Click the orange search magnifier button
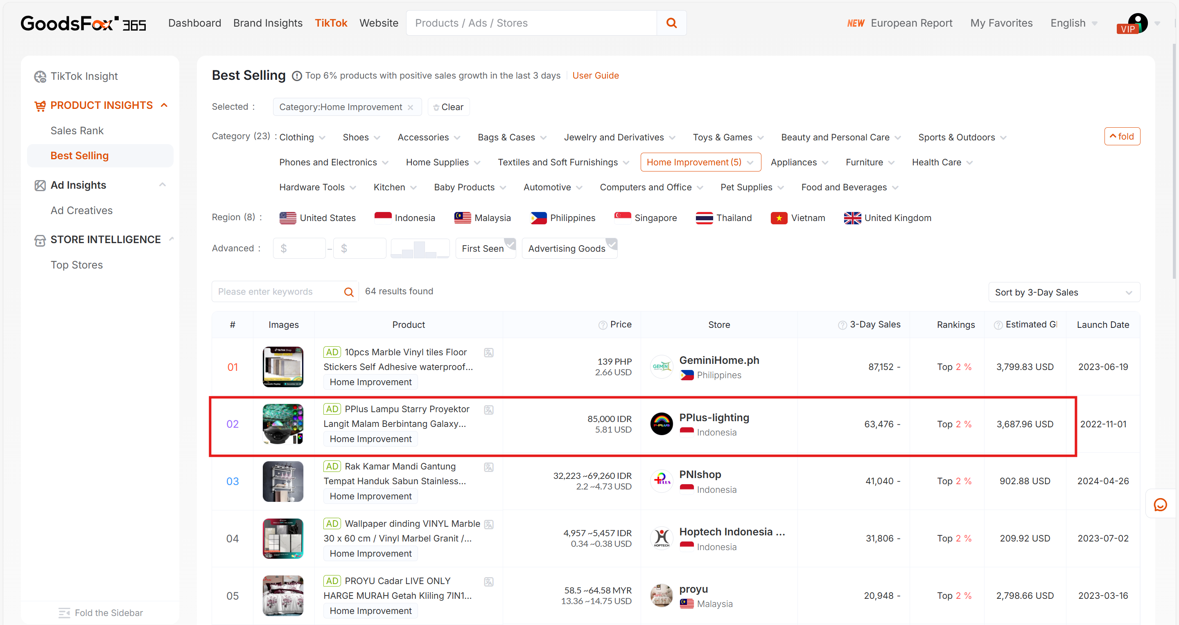Screen dimensions: 1179x625 tap(671, 23)
